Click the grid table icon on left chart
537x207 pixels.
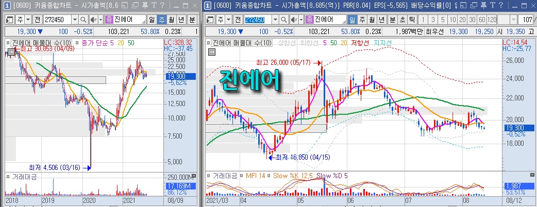coord(11,51)
